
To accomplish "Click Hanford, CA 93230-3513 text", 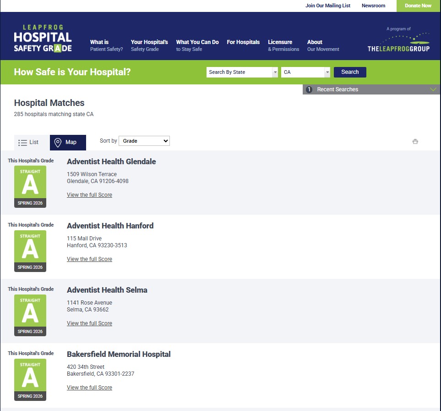I will (97, 245).
